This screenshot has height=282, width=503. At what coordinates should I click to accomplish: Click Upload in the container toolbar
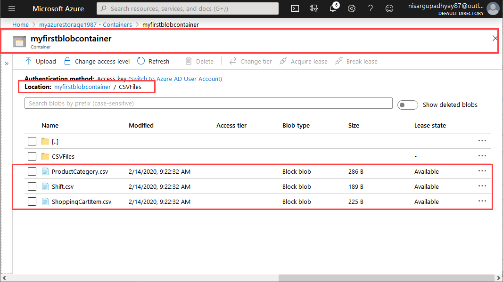click(x=41, y=61)
